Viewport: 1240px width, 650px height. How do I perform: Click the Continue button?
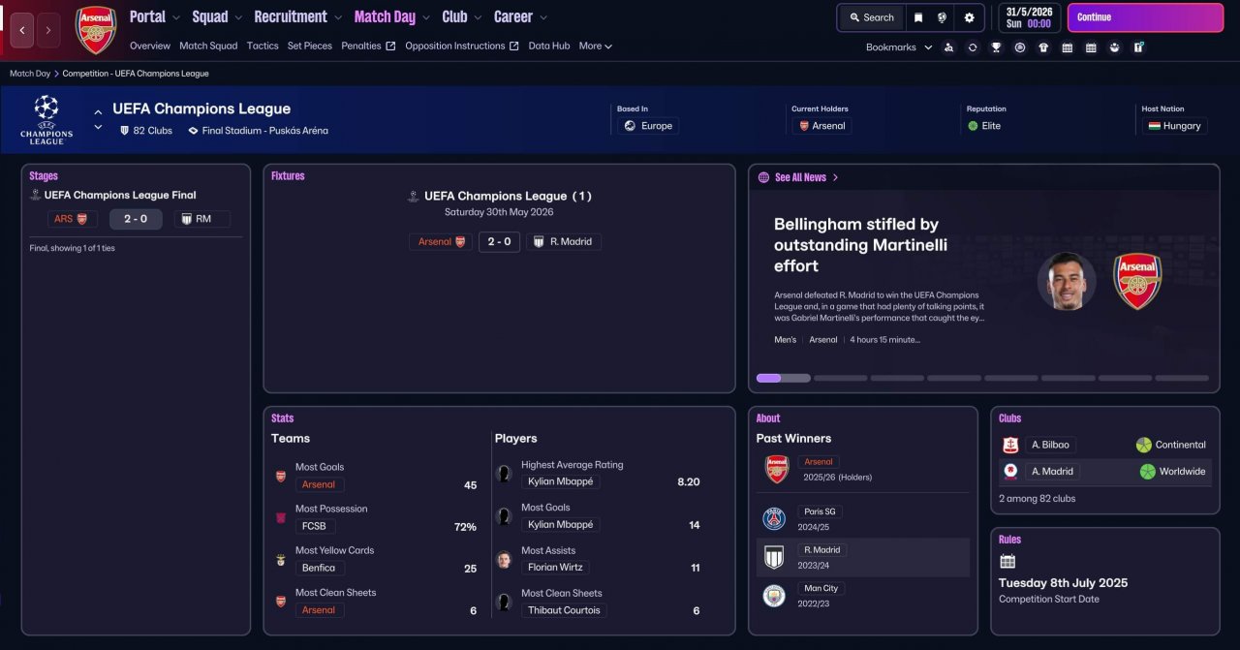click(x=1146, y=17)
